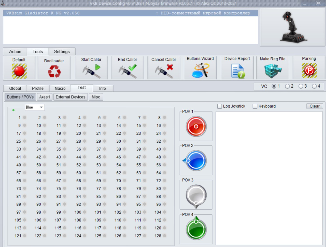Screen dimensions: 326x247
Task: Switch to the Axes1 test view
Action: pyautogui.click(x=44, y=97)
